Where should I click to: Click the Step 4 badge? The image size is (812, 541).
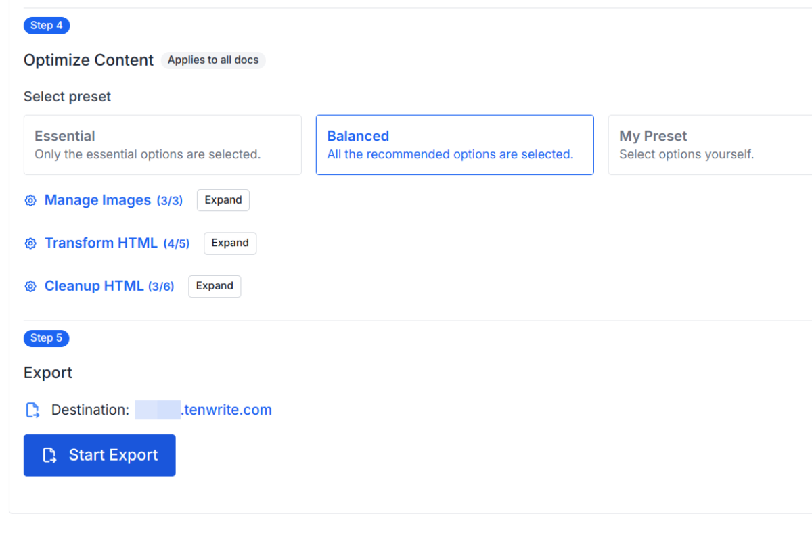coord(47,26)
